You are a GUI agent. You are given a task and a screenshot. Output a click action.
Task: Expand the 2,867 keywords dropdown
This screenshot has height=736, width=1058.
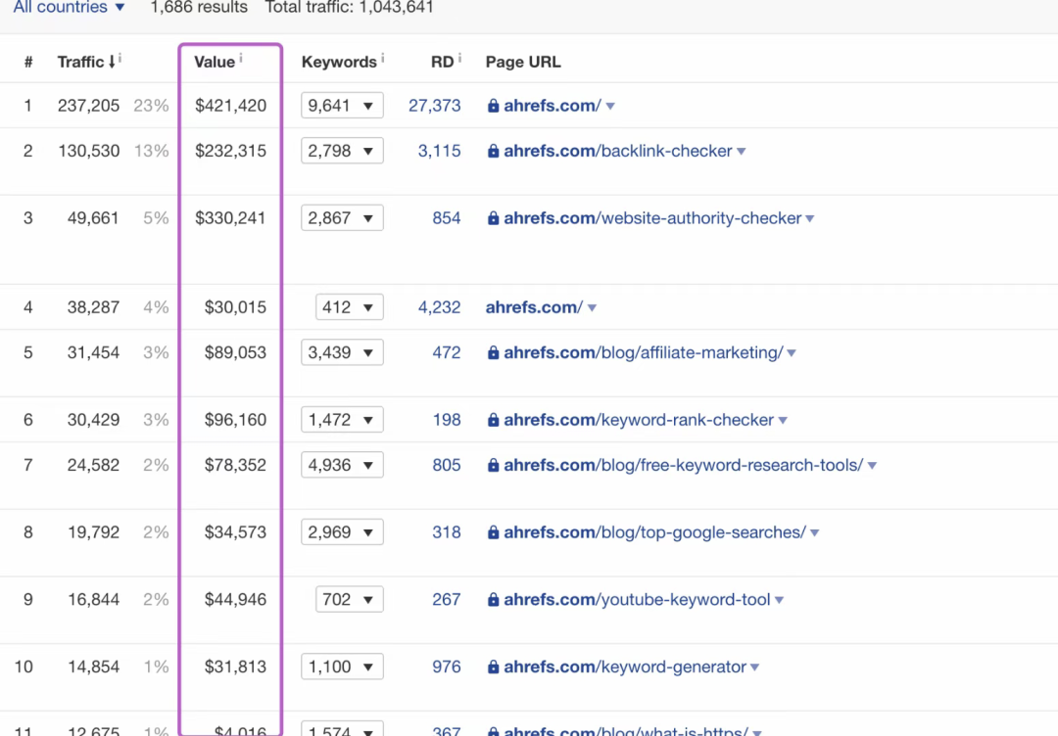pyautogui.click(x=342, y=218)
